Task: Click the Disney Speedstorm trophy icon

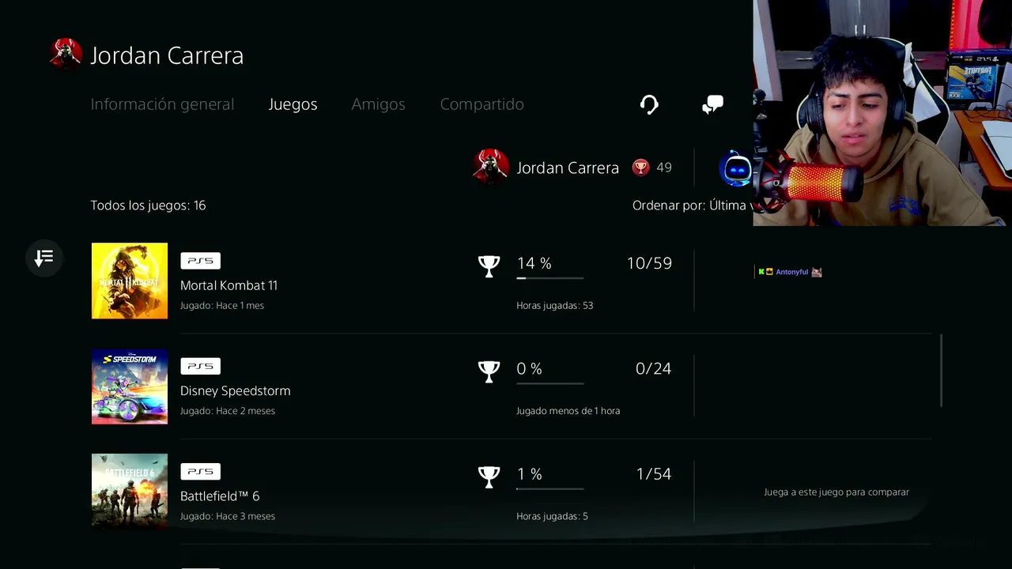Action: 489,371
